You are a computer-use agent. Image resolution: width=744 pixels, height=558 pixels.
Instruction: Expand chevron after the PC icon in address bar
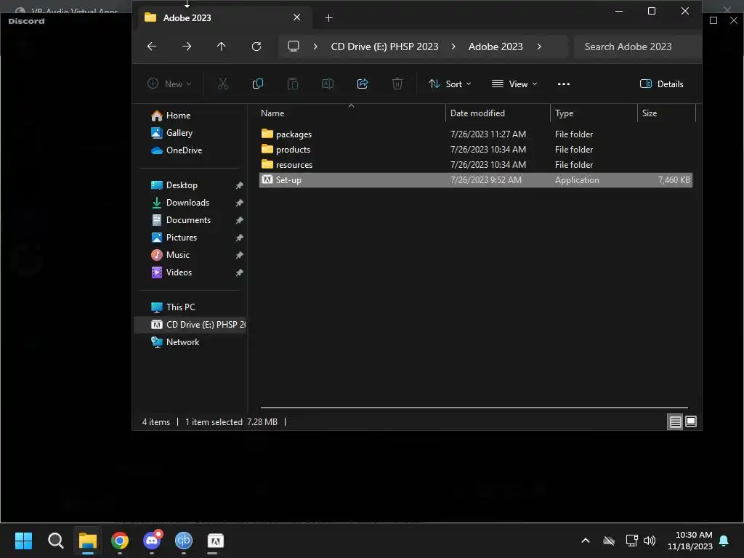pos(315,46)
